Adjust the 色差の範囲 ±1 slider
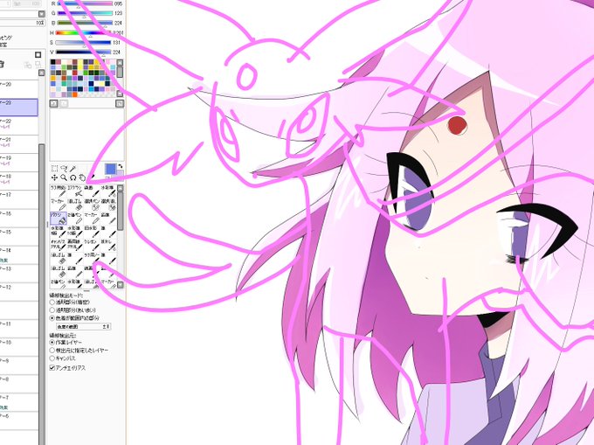This screenshot has height=445, width=594. pos(83,326)
